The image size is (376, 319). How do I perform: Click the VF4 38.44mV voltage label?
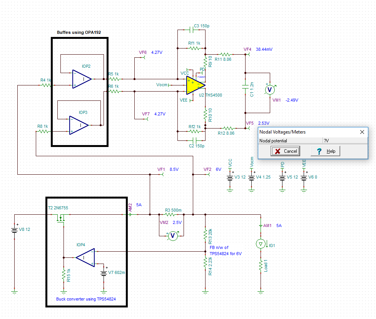coord(258,49)
